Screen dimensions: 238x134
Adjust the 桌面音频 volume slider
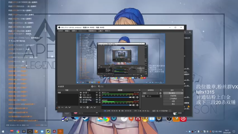117,105
